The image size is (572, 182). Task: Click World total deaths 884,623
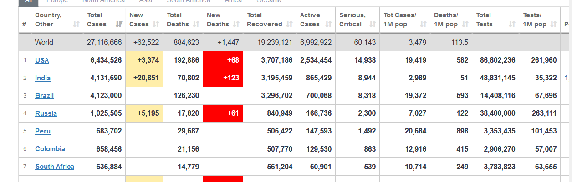(x=186, y=43)
